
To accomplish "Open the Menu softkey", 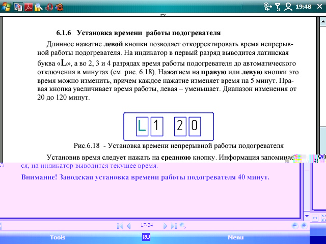I will 235,237.
